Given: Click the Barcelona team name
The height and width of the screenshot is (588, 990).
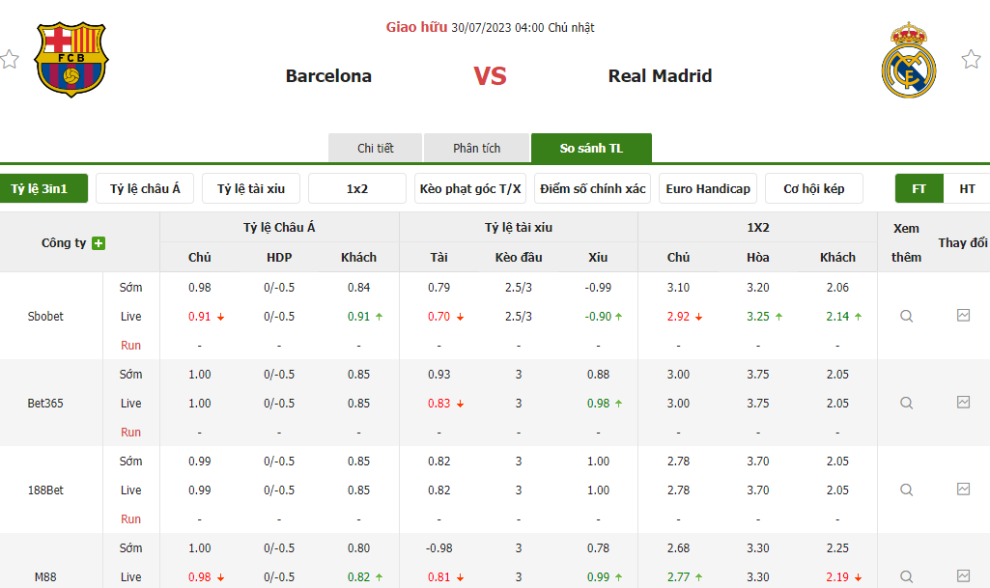Looking at the screenshot, I should click(328, 76).
